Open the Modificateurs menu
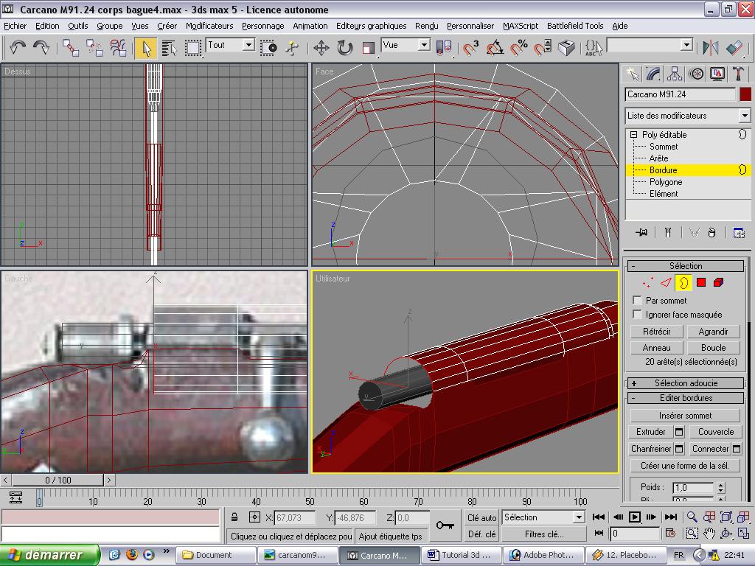Viewport: 755px width, 566px height. (x=209, y=26)
